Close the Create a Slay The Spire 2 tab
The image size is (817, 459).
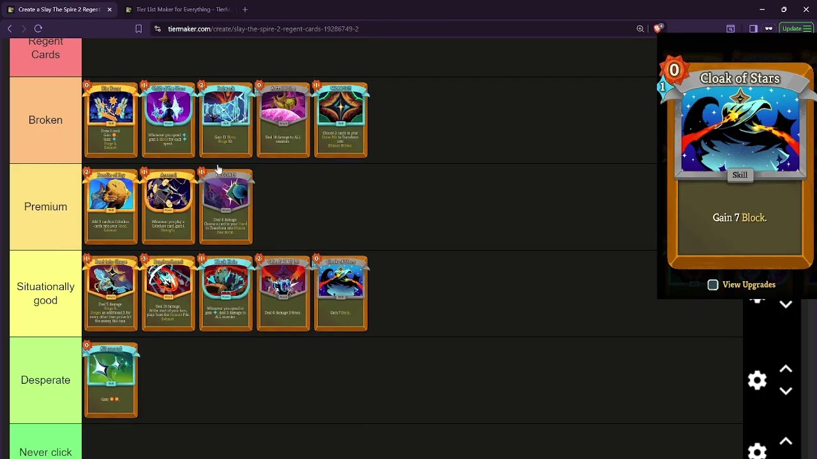109,10
